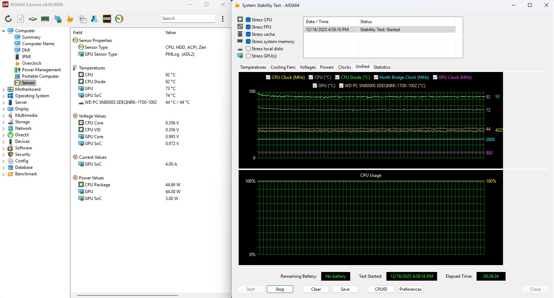Viewport: 554px width, 298px height.
Task: Enable the Stress local disks checkbox
Action: tap(248, 49)
